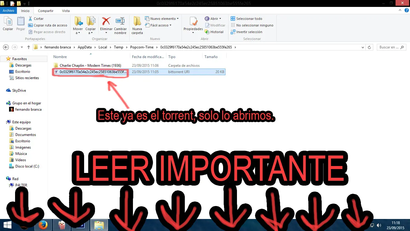Click Invertir selección
Screen dimensions: 410x231
point(246,32)
